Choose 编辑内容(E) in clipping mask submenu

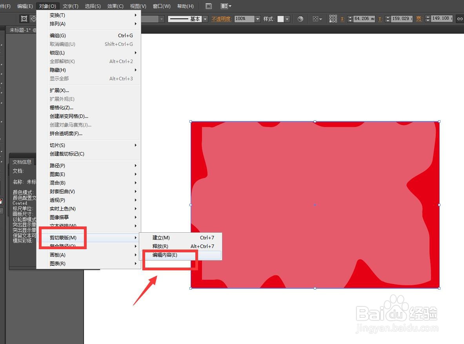click(180, 255)
